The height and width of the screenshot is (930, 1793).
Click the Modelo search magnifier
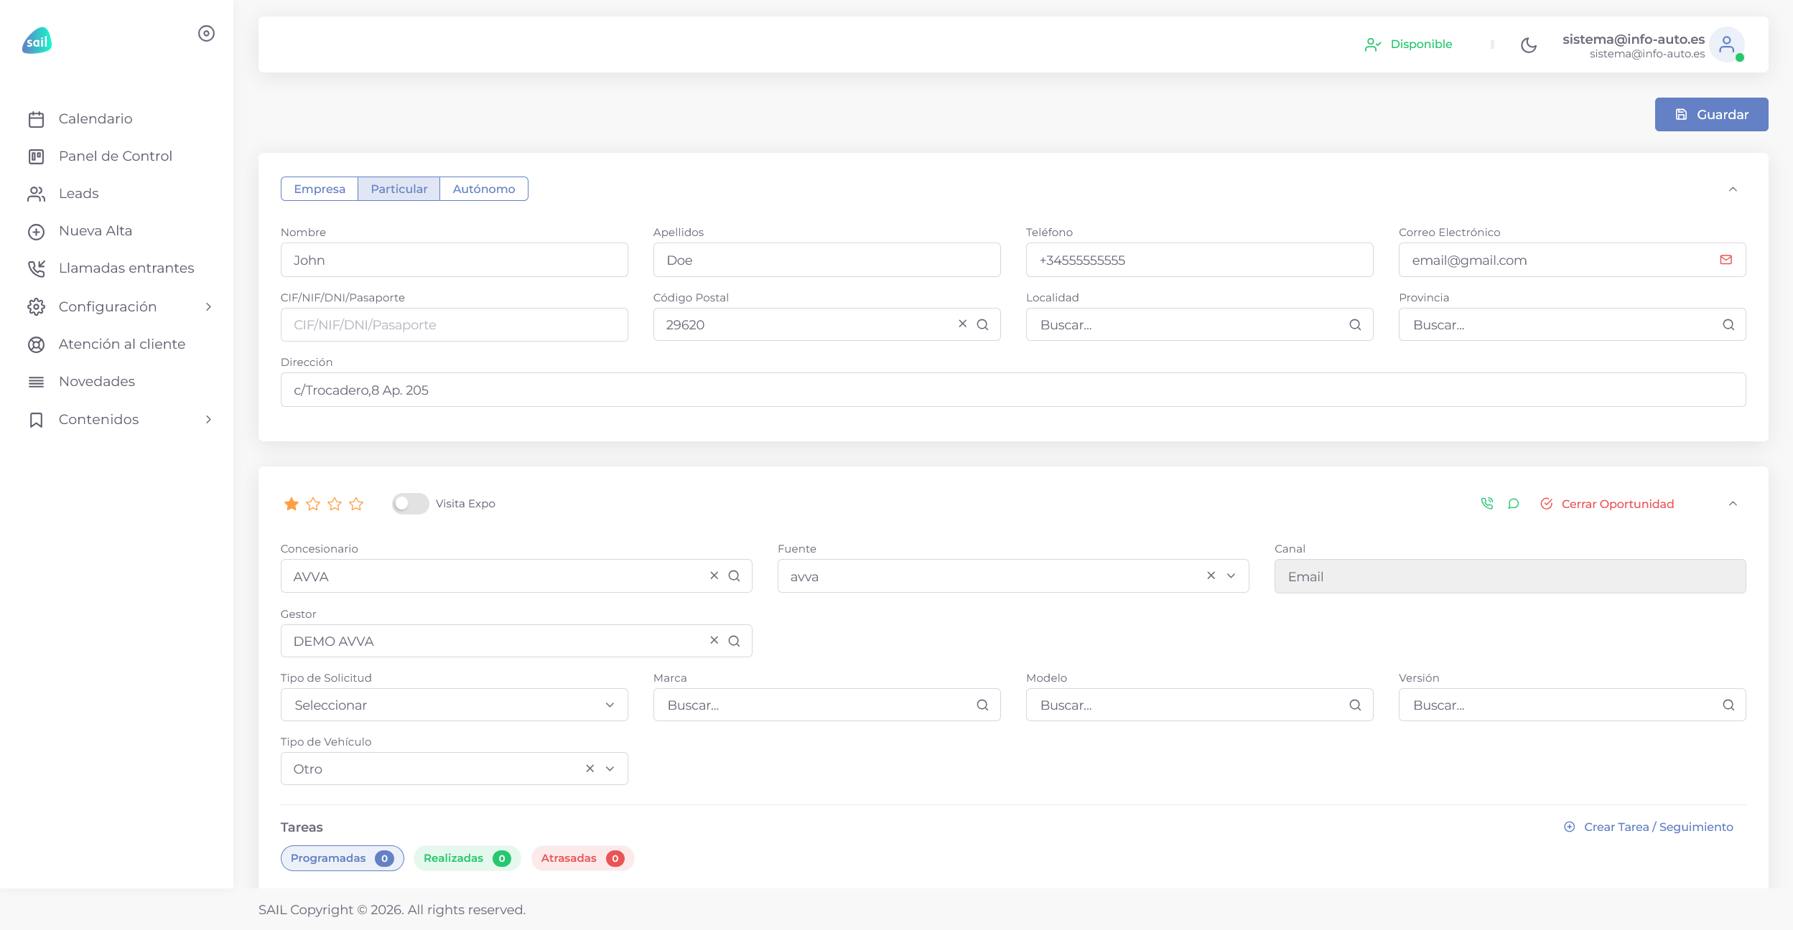[x=1355, y=705]
